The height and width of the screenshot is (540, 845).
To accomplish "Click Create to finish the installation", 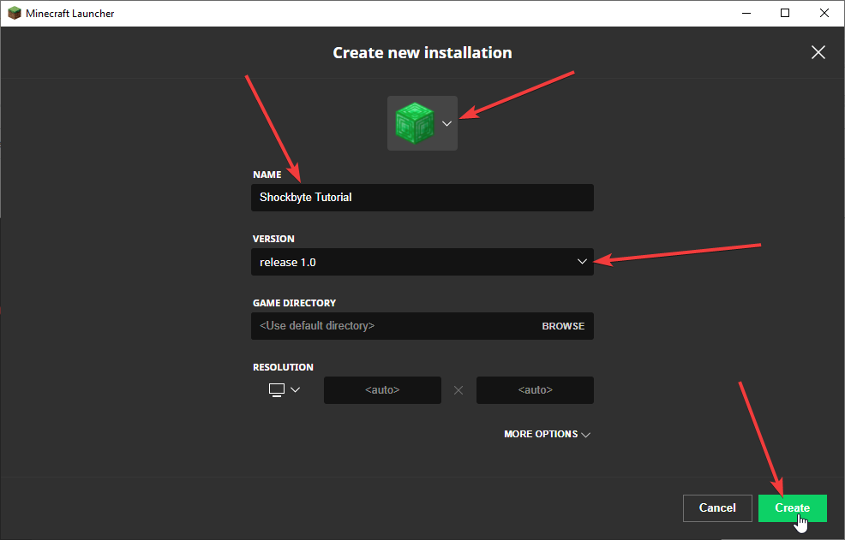I will tap(792, 507).
